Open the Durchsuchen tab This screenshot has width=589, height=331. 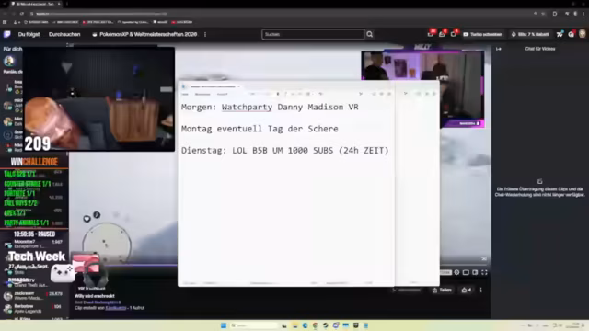[x=64, y=34]
